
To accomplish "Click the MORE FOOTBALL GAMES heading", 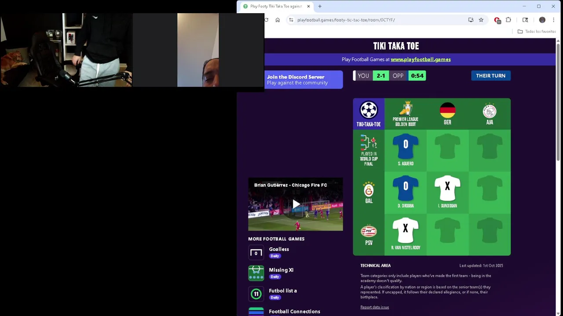I will point(276,239).
